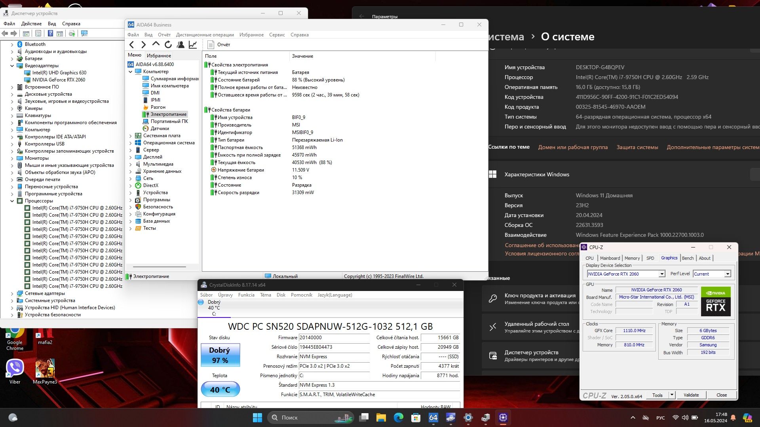Open the Viber desktop shortcut

click(15, 372)
